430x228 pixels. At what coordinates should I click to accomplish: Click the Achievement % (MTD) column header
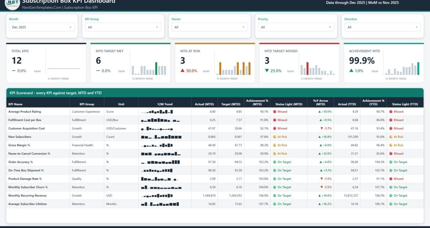(257, 102)
